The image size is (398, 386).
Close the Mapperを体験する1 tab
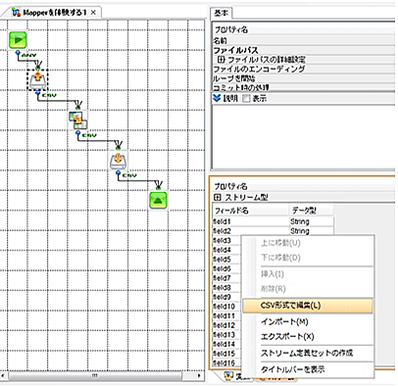point(93,13)
